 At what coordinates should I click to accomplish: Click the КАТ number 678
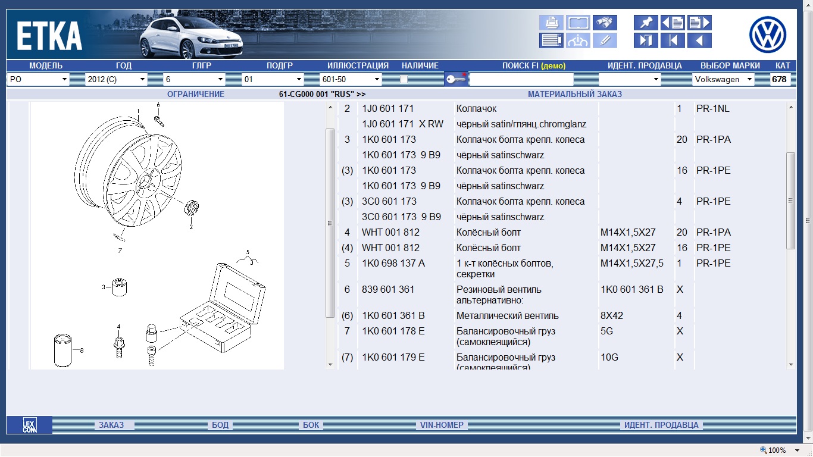coord(779,79)
